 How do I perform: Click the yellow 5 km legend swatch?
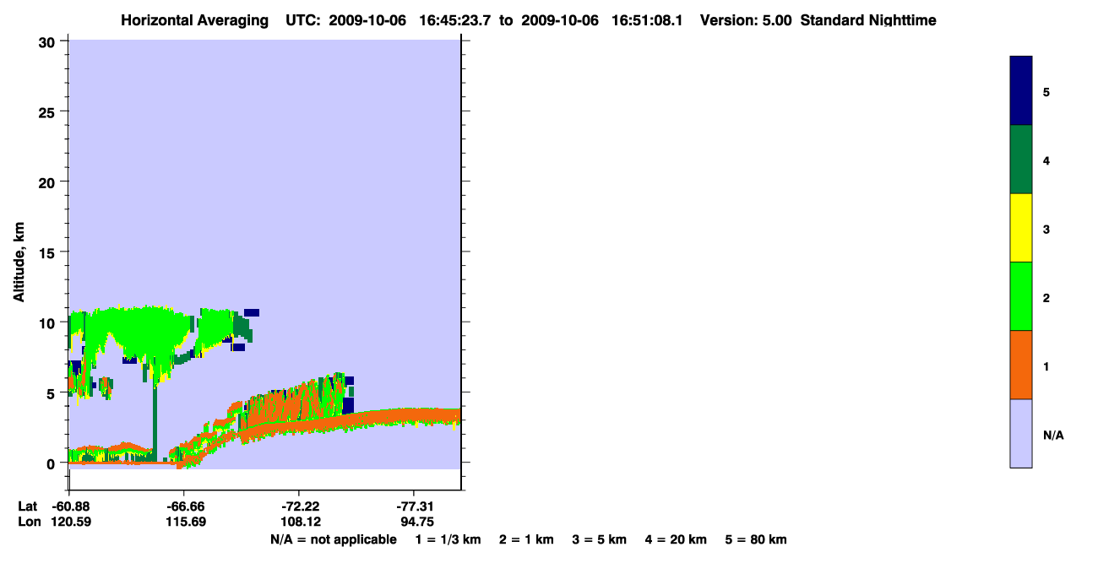coord(1021,228)
